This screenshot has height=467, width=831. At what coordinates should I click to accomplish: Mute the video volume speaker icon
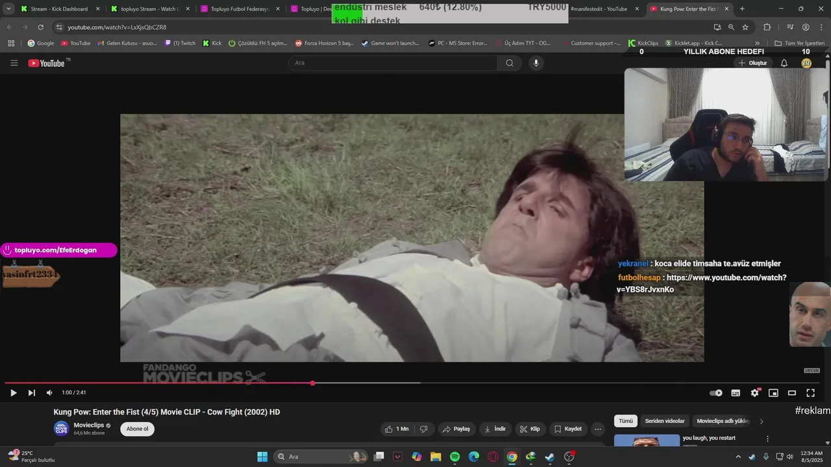(49, 392)
